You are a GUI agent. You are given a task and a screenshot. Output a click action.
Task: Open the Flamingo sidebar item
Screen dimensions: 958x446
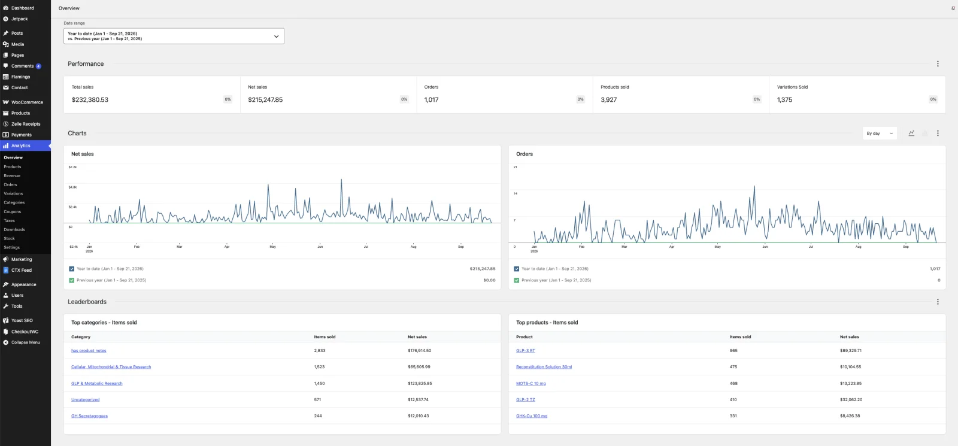(25, 77)
